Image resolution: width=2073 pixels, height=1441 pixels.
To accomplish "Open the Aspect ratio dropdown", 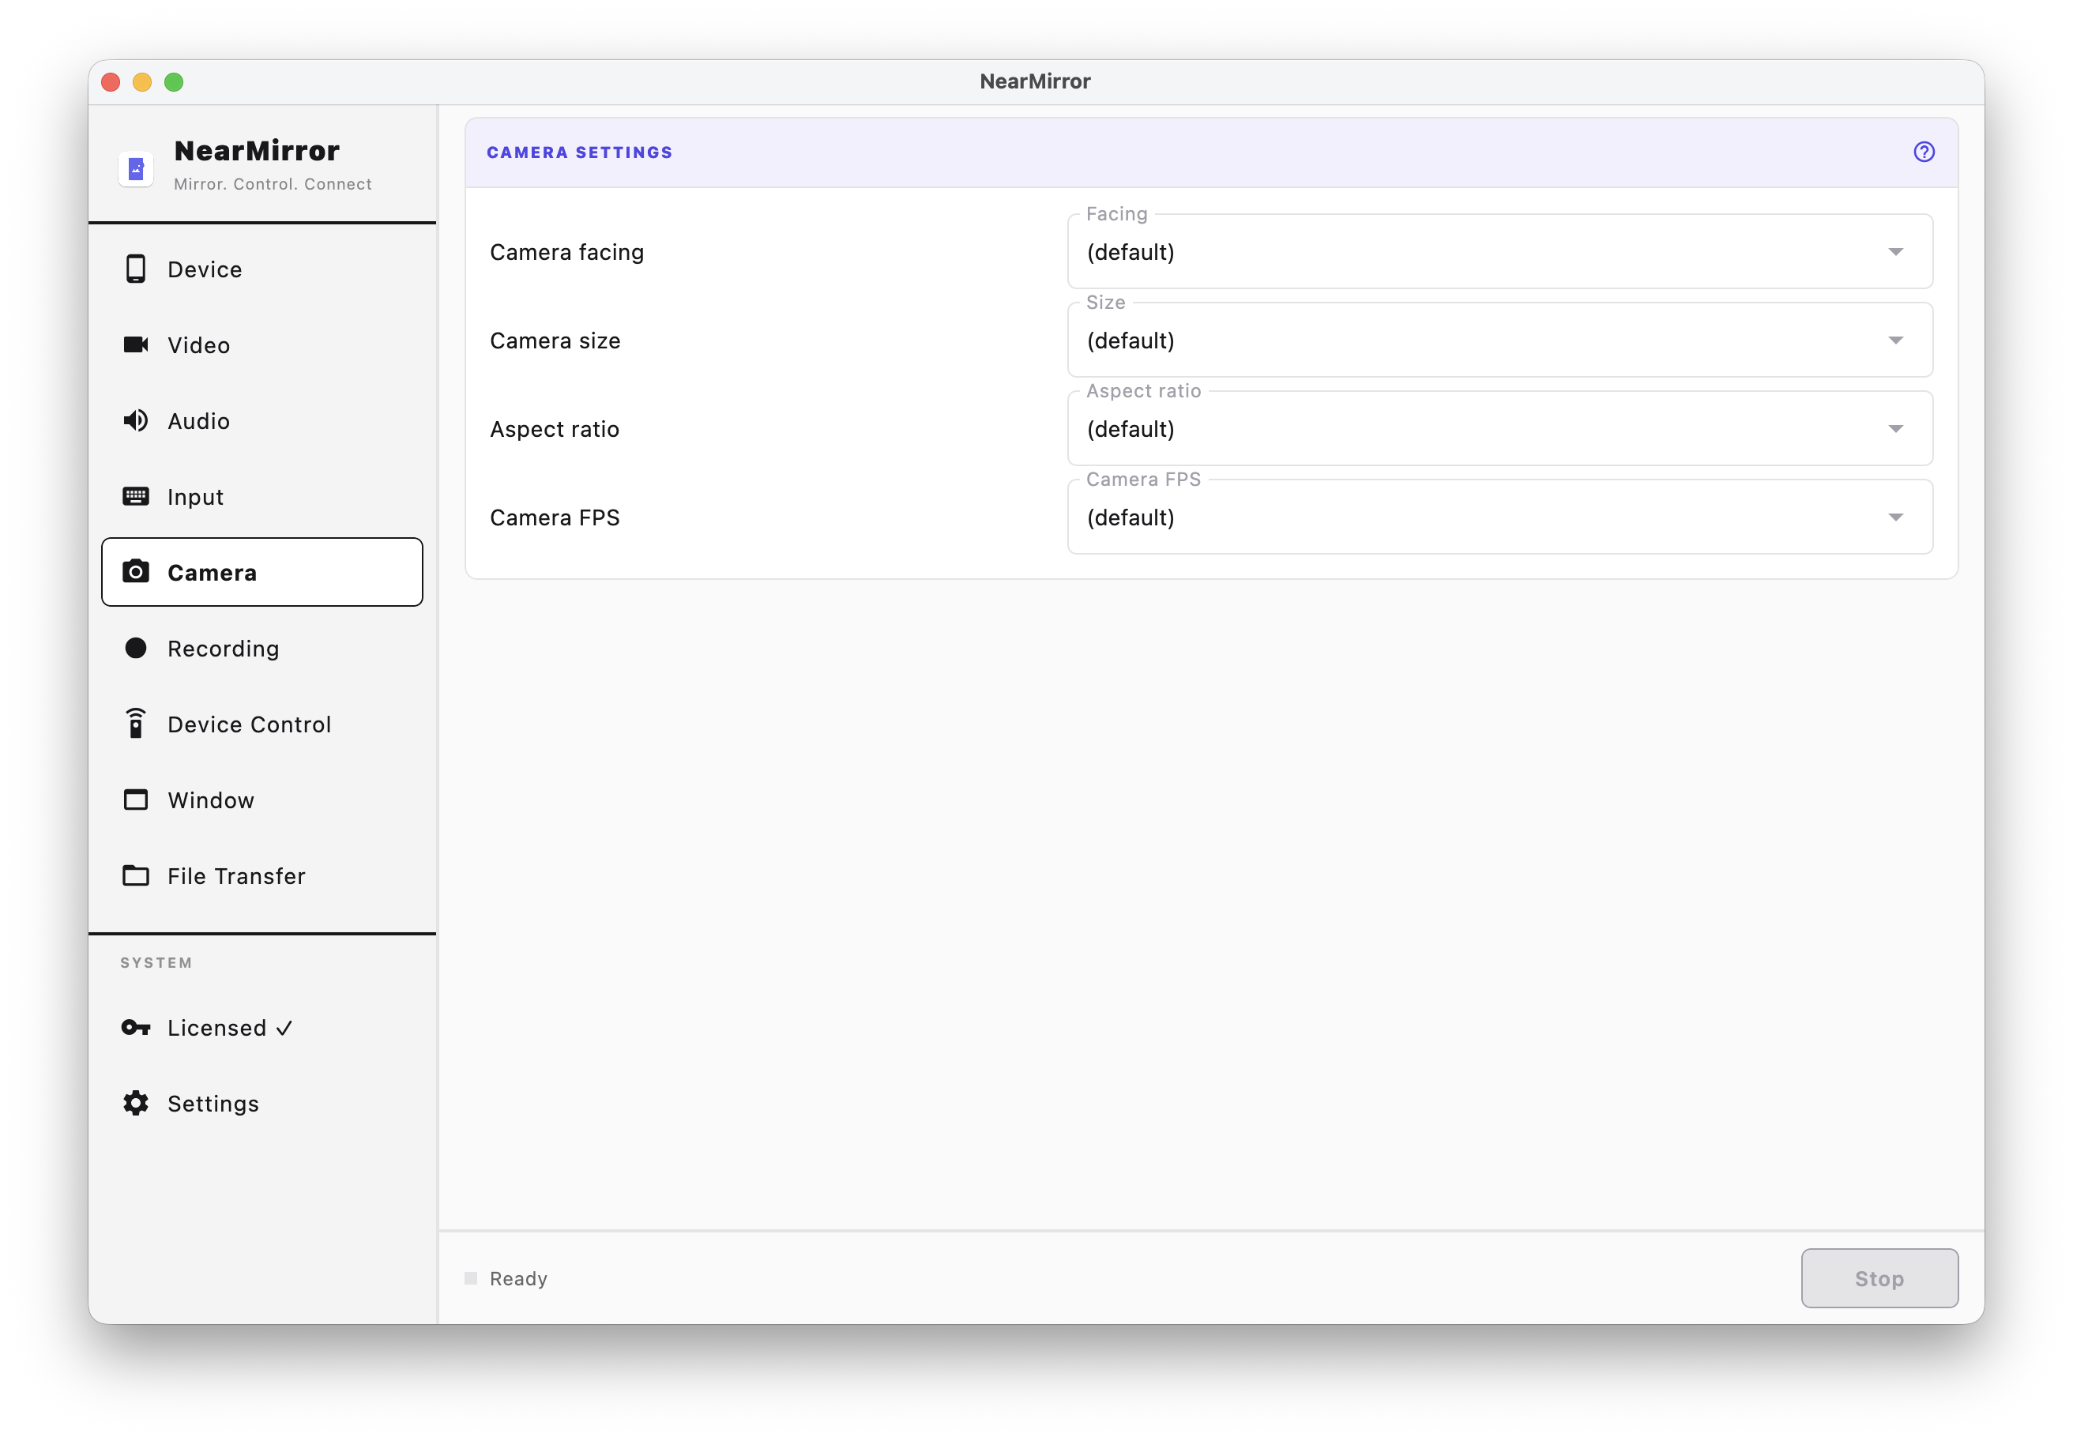I will coord(1499,429).
